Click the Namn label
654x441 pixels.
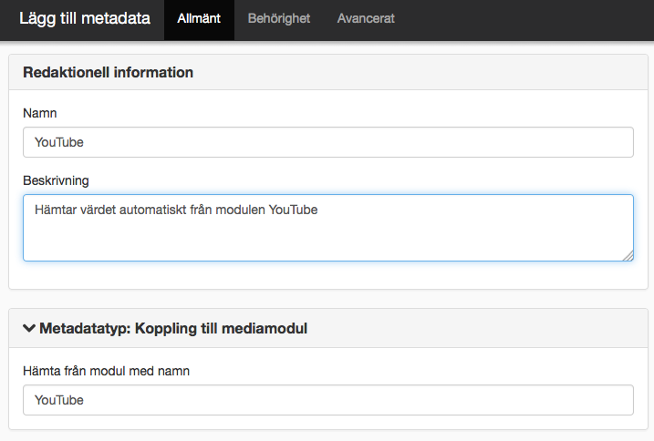[x=39, y=113]
